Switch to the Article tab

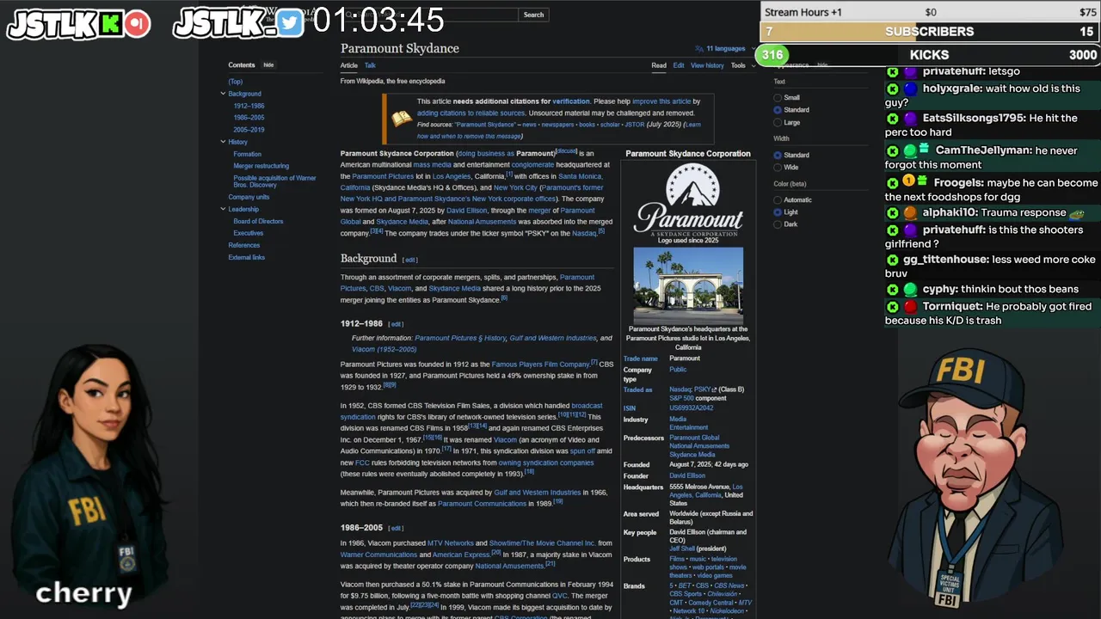[348, 65]
